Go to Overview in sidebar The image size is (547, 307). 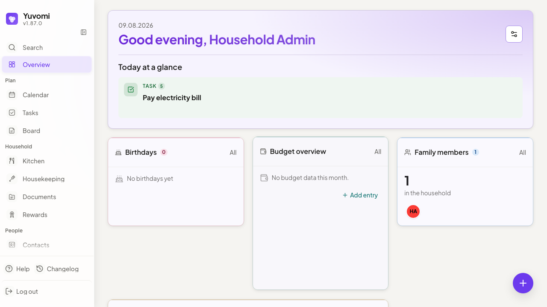click(x=47, y=64)
